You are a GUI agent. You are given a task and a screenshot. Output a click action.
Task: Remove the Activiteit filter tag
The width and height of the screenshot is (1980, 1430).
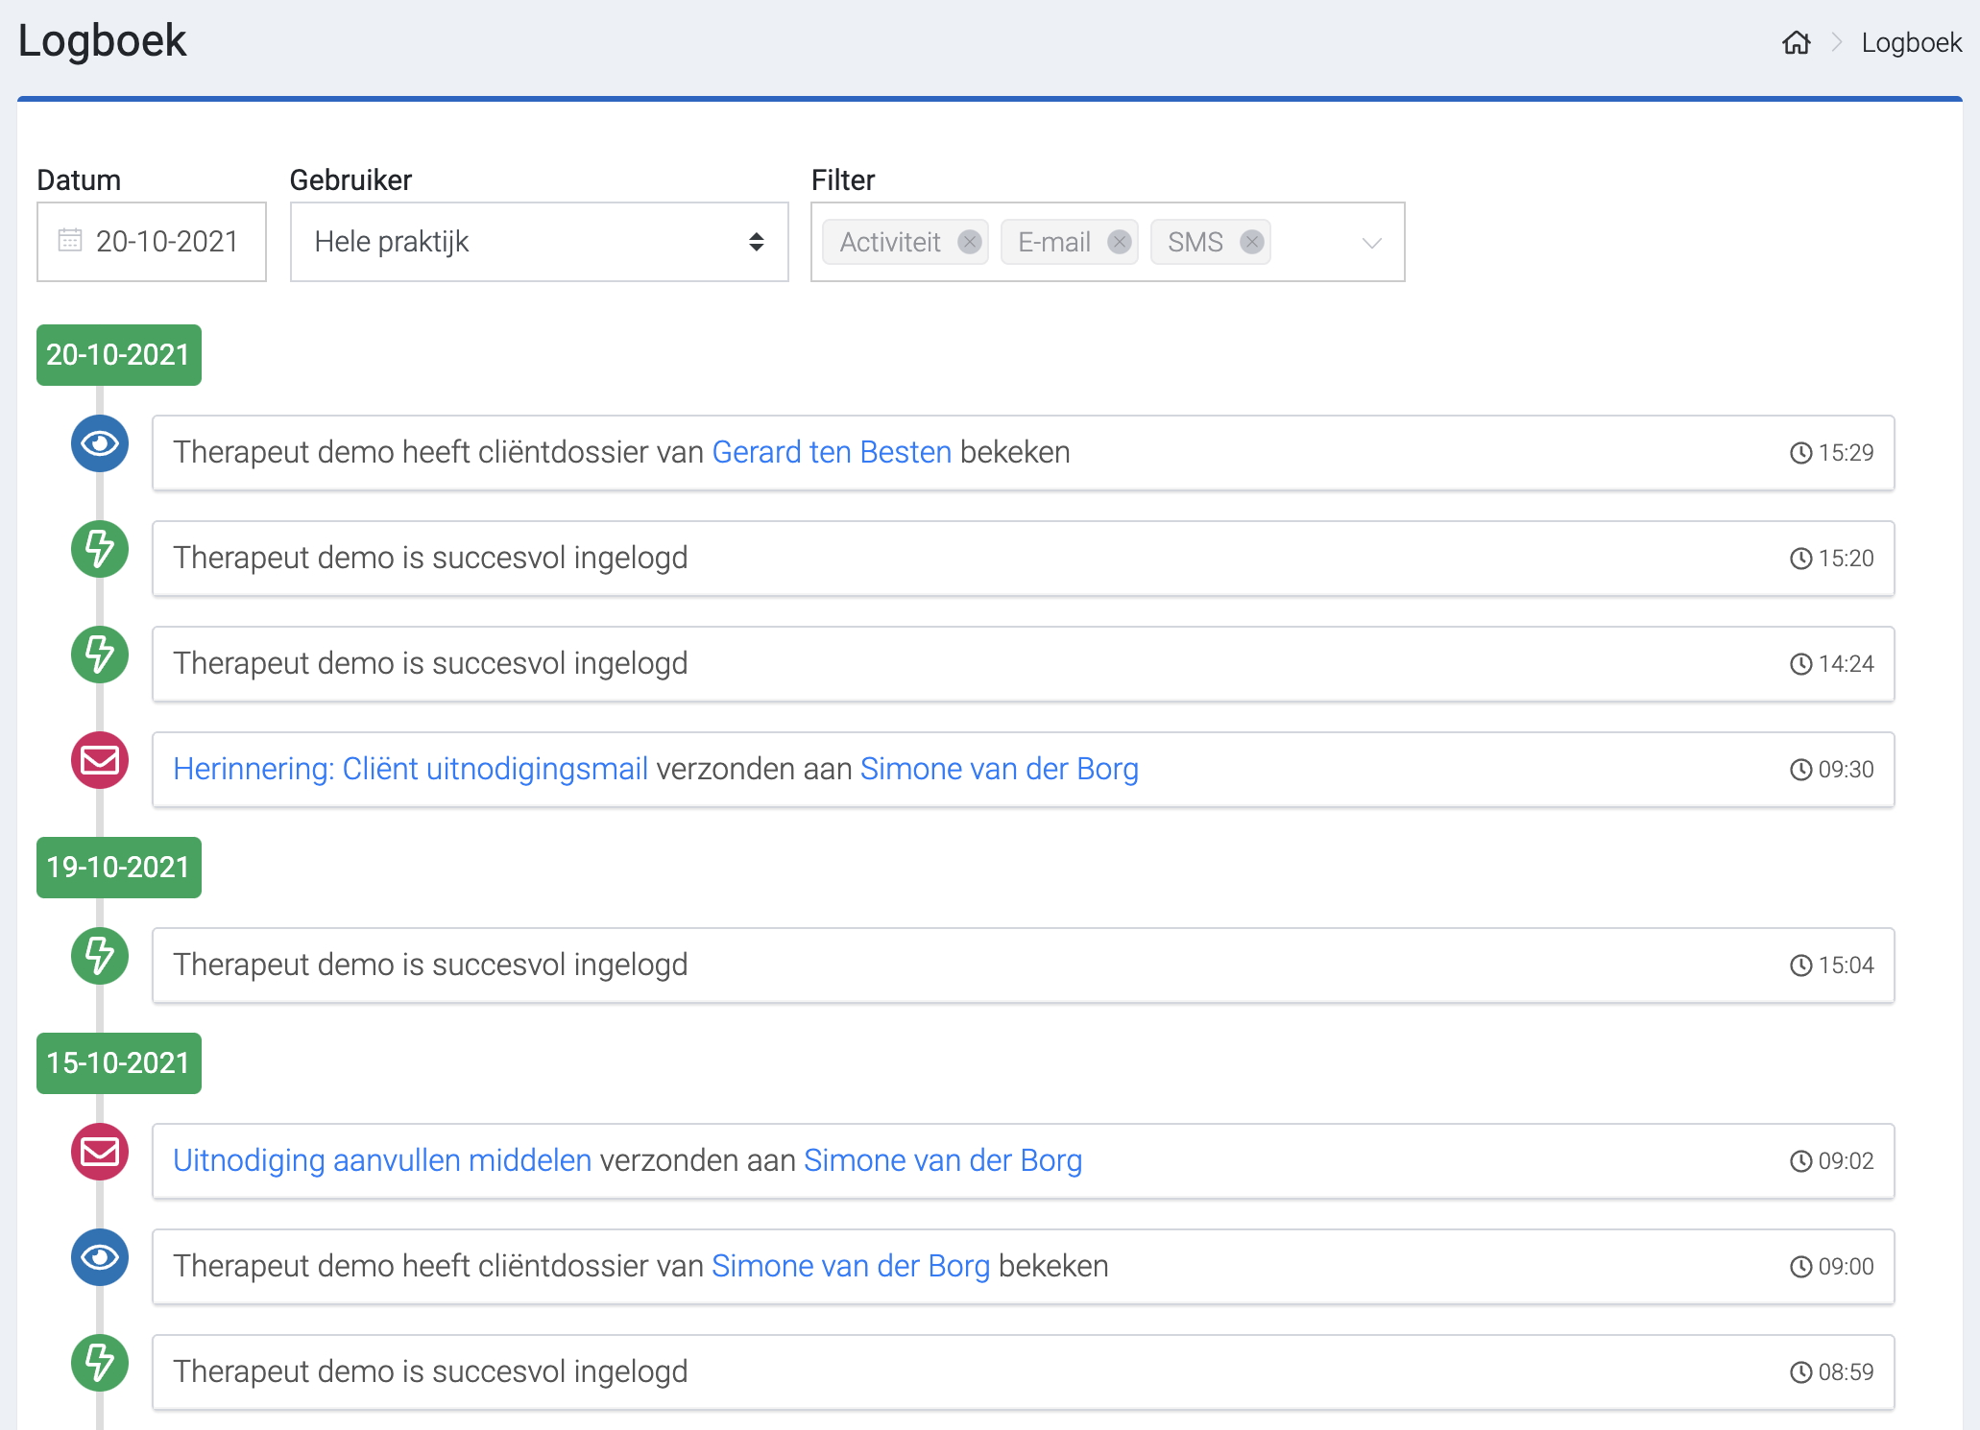pos(970,242)
